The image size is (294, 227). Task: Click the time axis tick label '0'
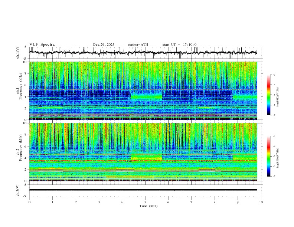(x=29, y=202)
